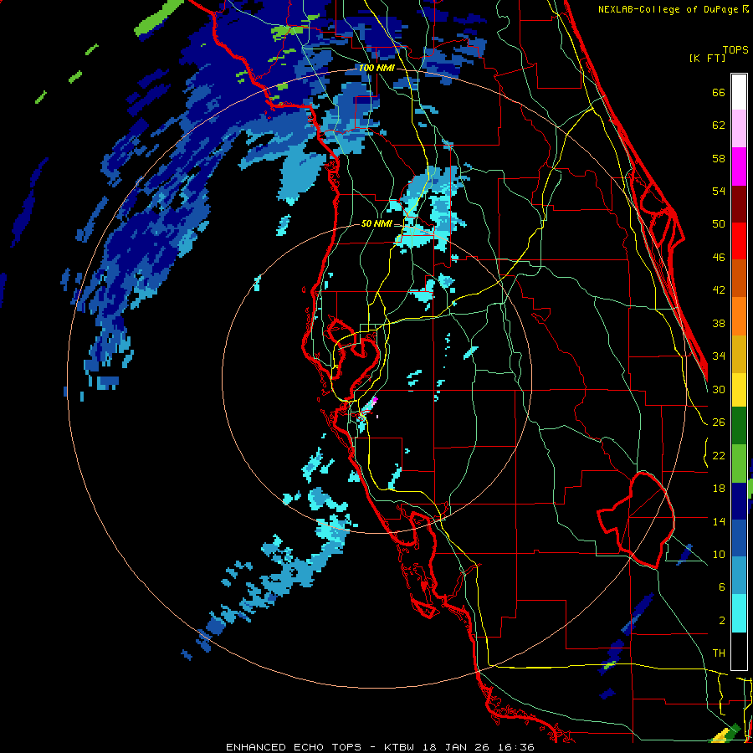
Task: Click the legend value 66
Action: 719,93
